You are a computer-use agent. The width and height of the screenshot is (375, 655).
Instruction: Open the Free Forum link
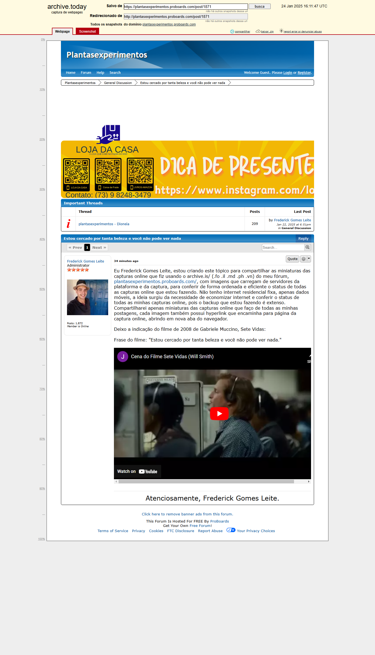point(200,526)
